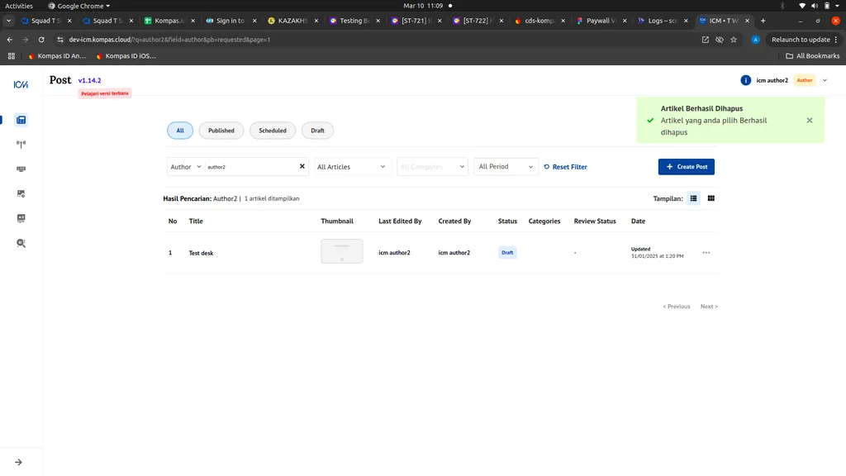Click into the author2 search input
This screenshot has width=846, height=476.
point(251,167)
